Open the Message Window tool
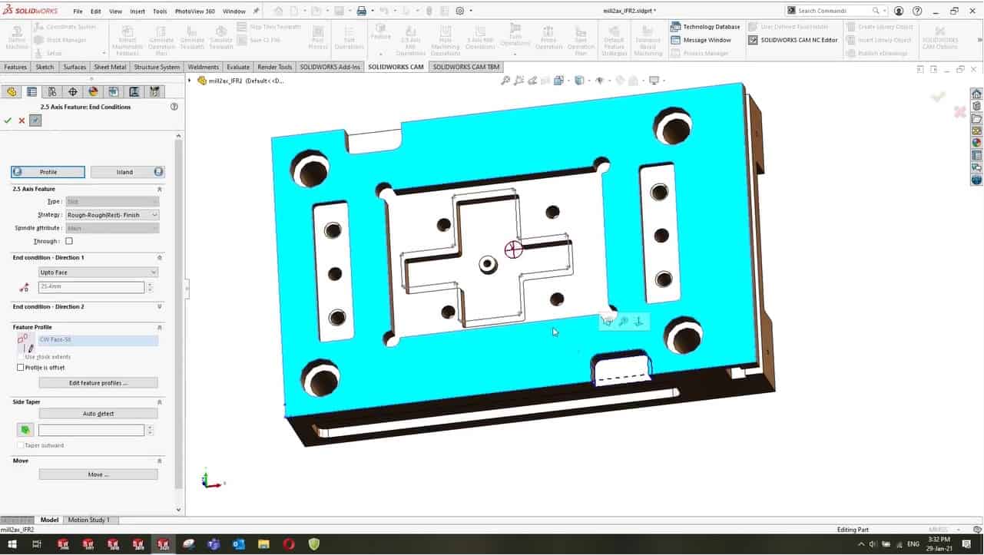The height and width of the screenshot is (555, 984). pyautogui.click(x=701, y=40)
